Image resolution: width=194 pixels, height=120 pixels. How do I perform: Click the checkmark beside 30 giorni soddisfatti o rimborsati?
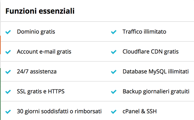pyautogui.click(x=8, y=112)
